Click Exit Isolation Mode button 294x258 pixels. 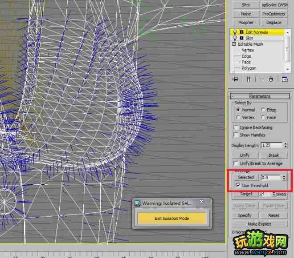tap(172, 218)
